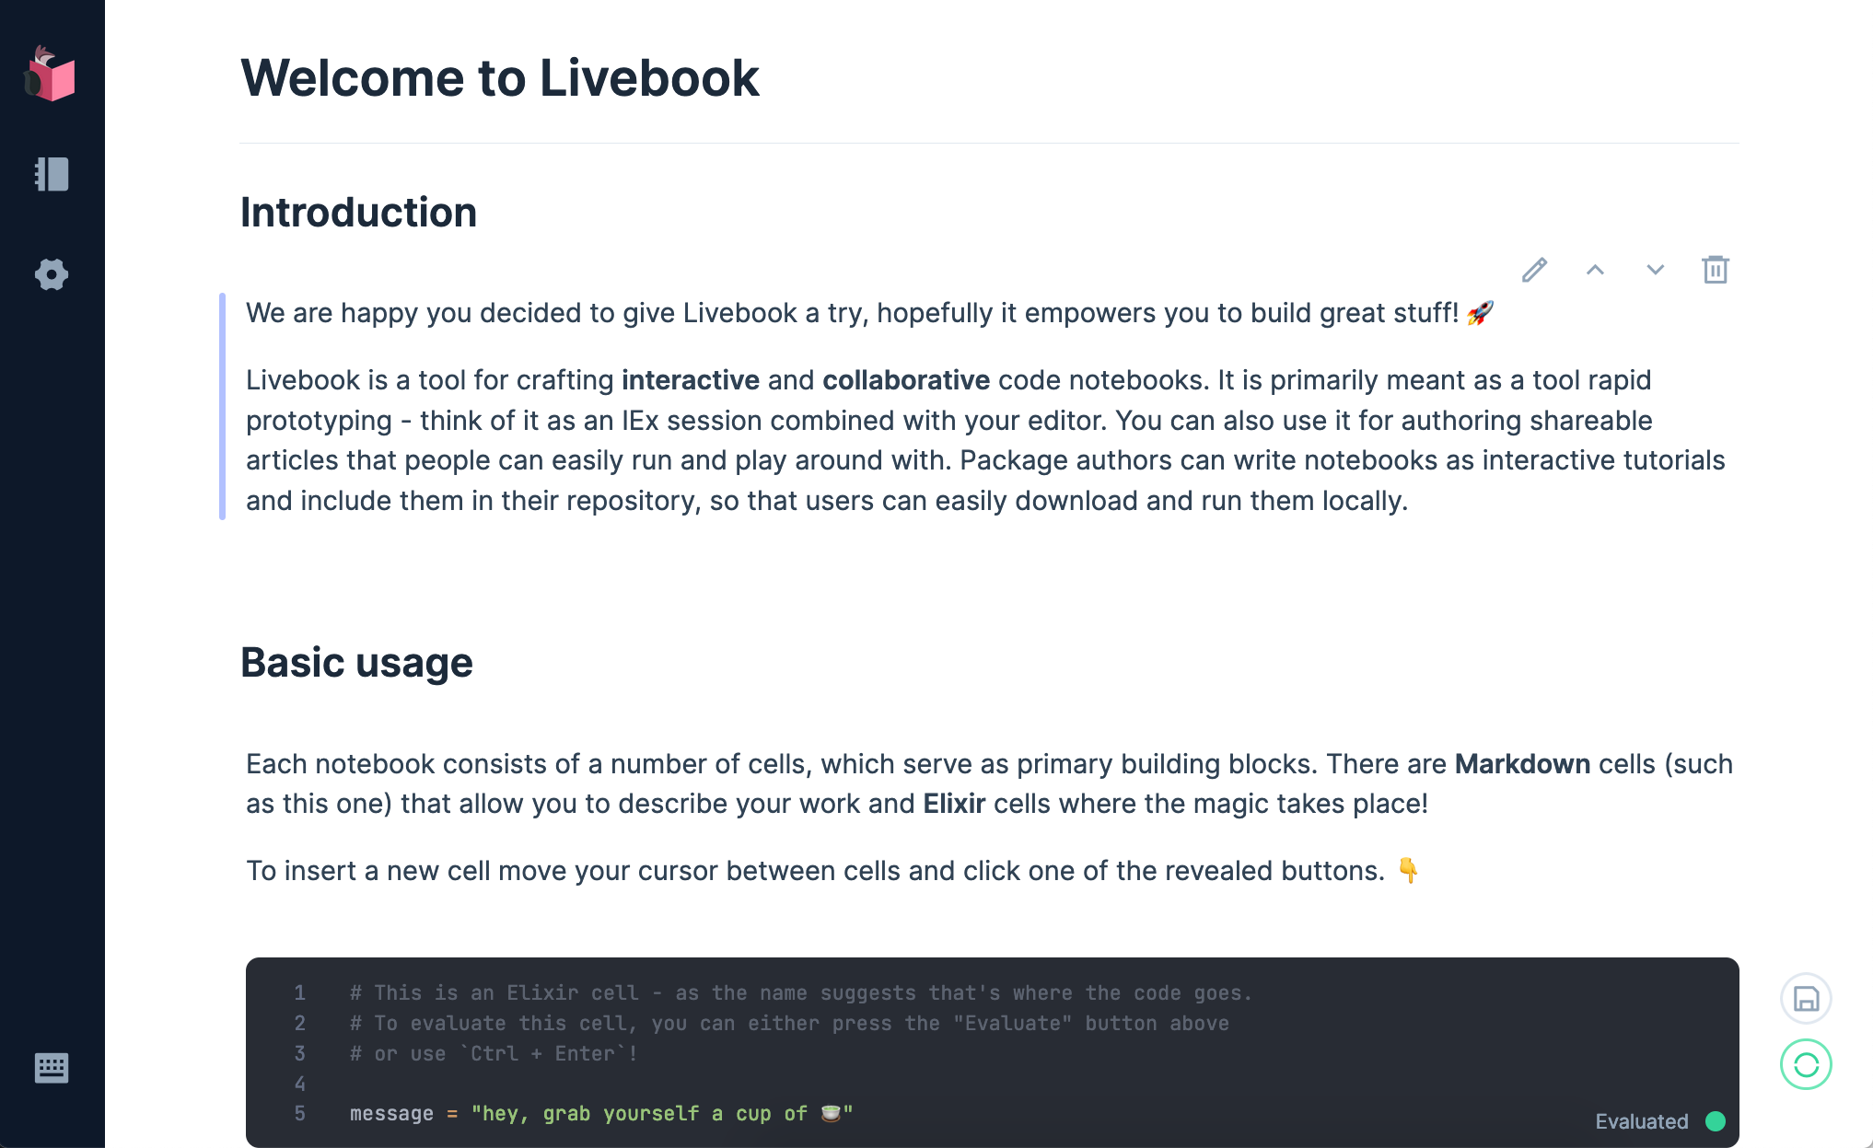Save notebook with floppy disk icon

(1806, 999)
